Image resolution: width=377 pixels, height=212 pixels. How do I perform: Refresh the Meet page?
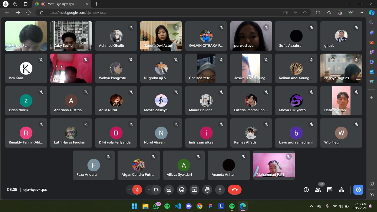tap(28, 13)
